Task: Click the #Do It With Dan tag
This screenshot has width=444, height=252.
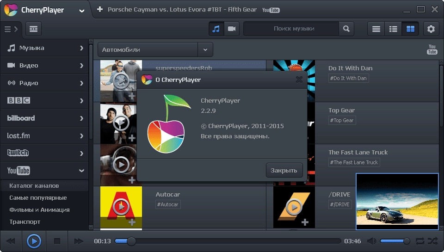Action: click(x=348, y=78)
